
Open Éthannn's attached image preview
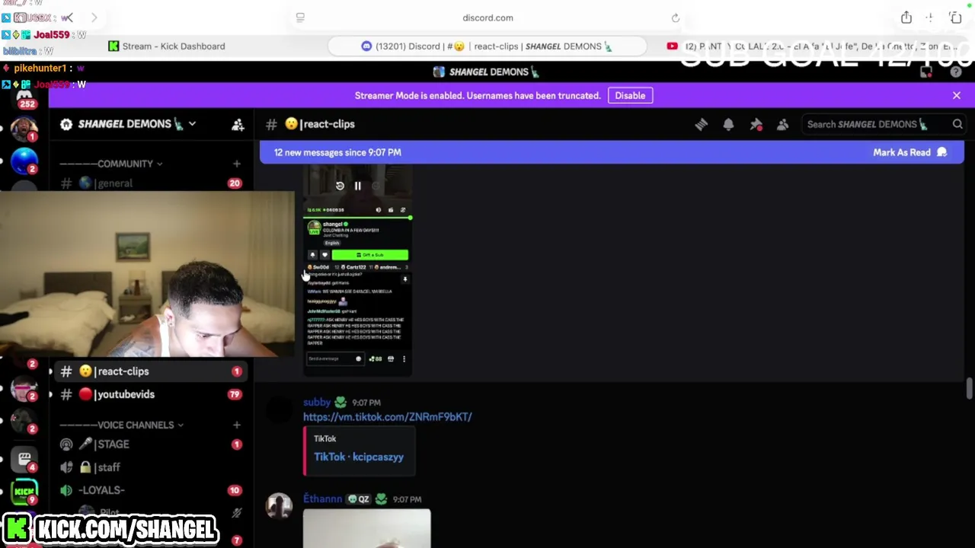click(366, 529)
